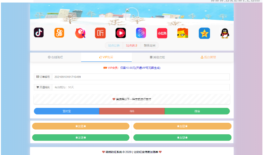Open the Qzone yellow star icon
This screenshot has width=263, height=155.
(204, 33)
